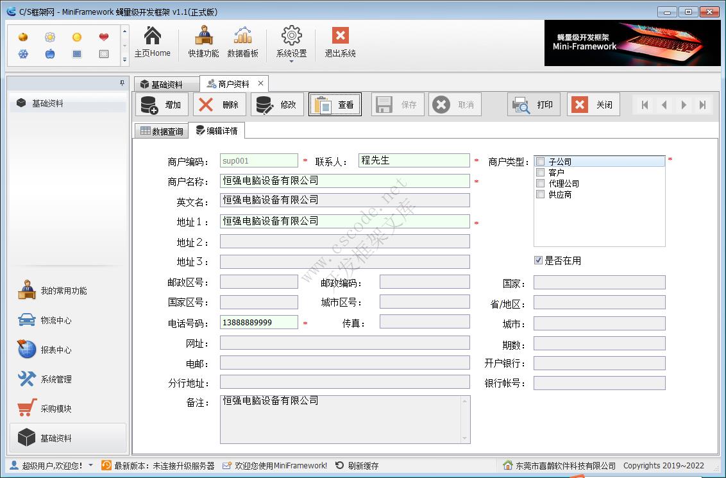Click the 删除 delete button
Image resolution: width=726 pixels, height=478 pixels.
[x=219, y=104]
